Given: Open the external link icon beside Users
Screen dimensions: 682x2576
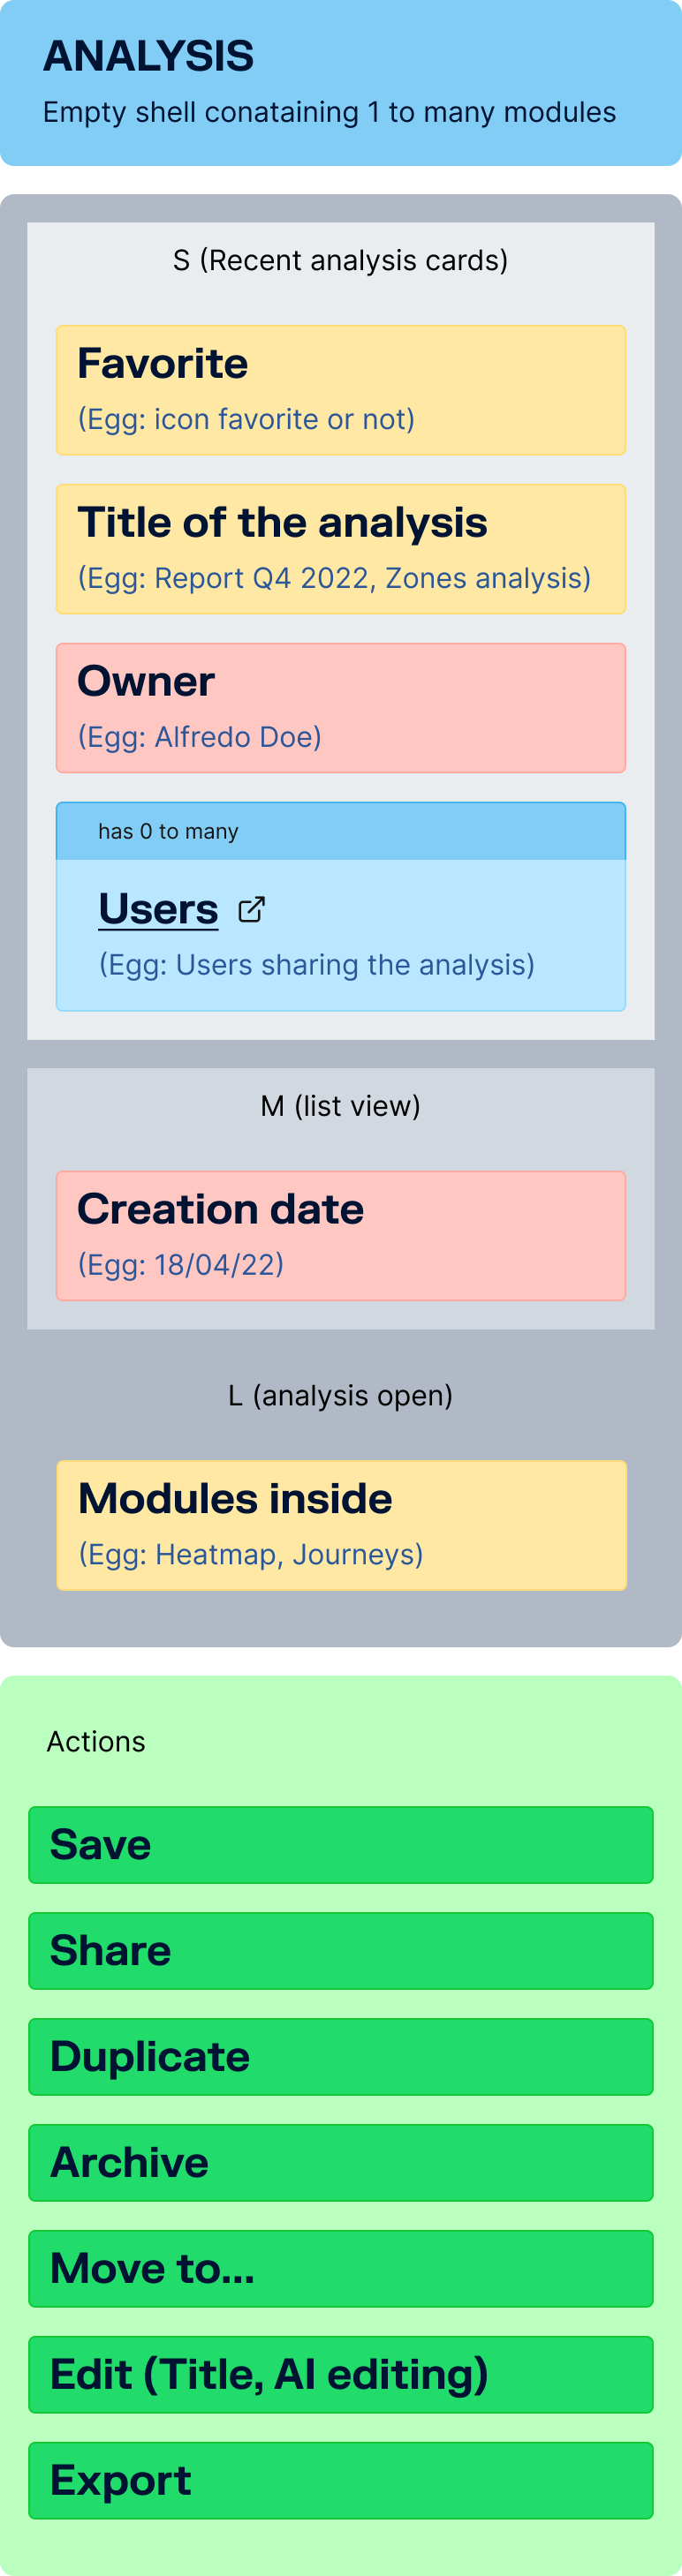Looking at the screenshot, I should 251,909.
